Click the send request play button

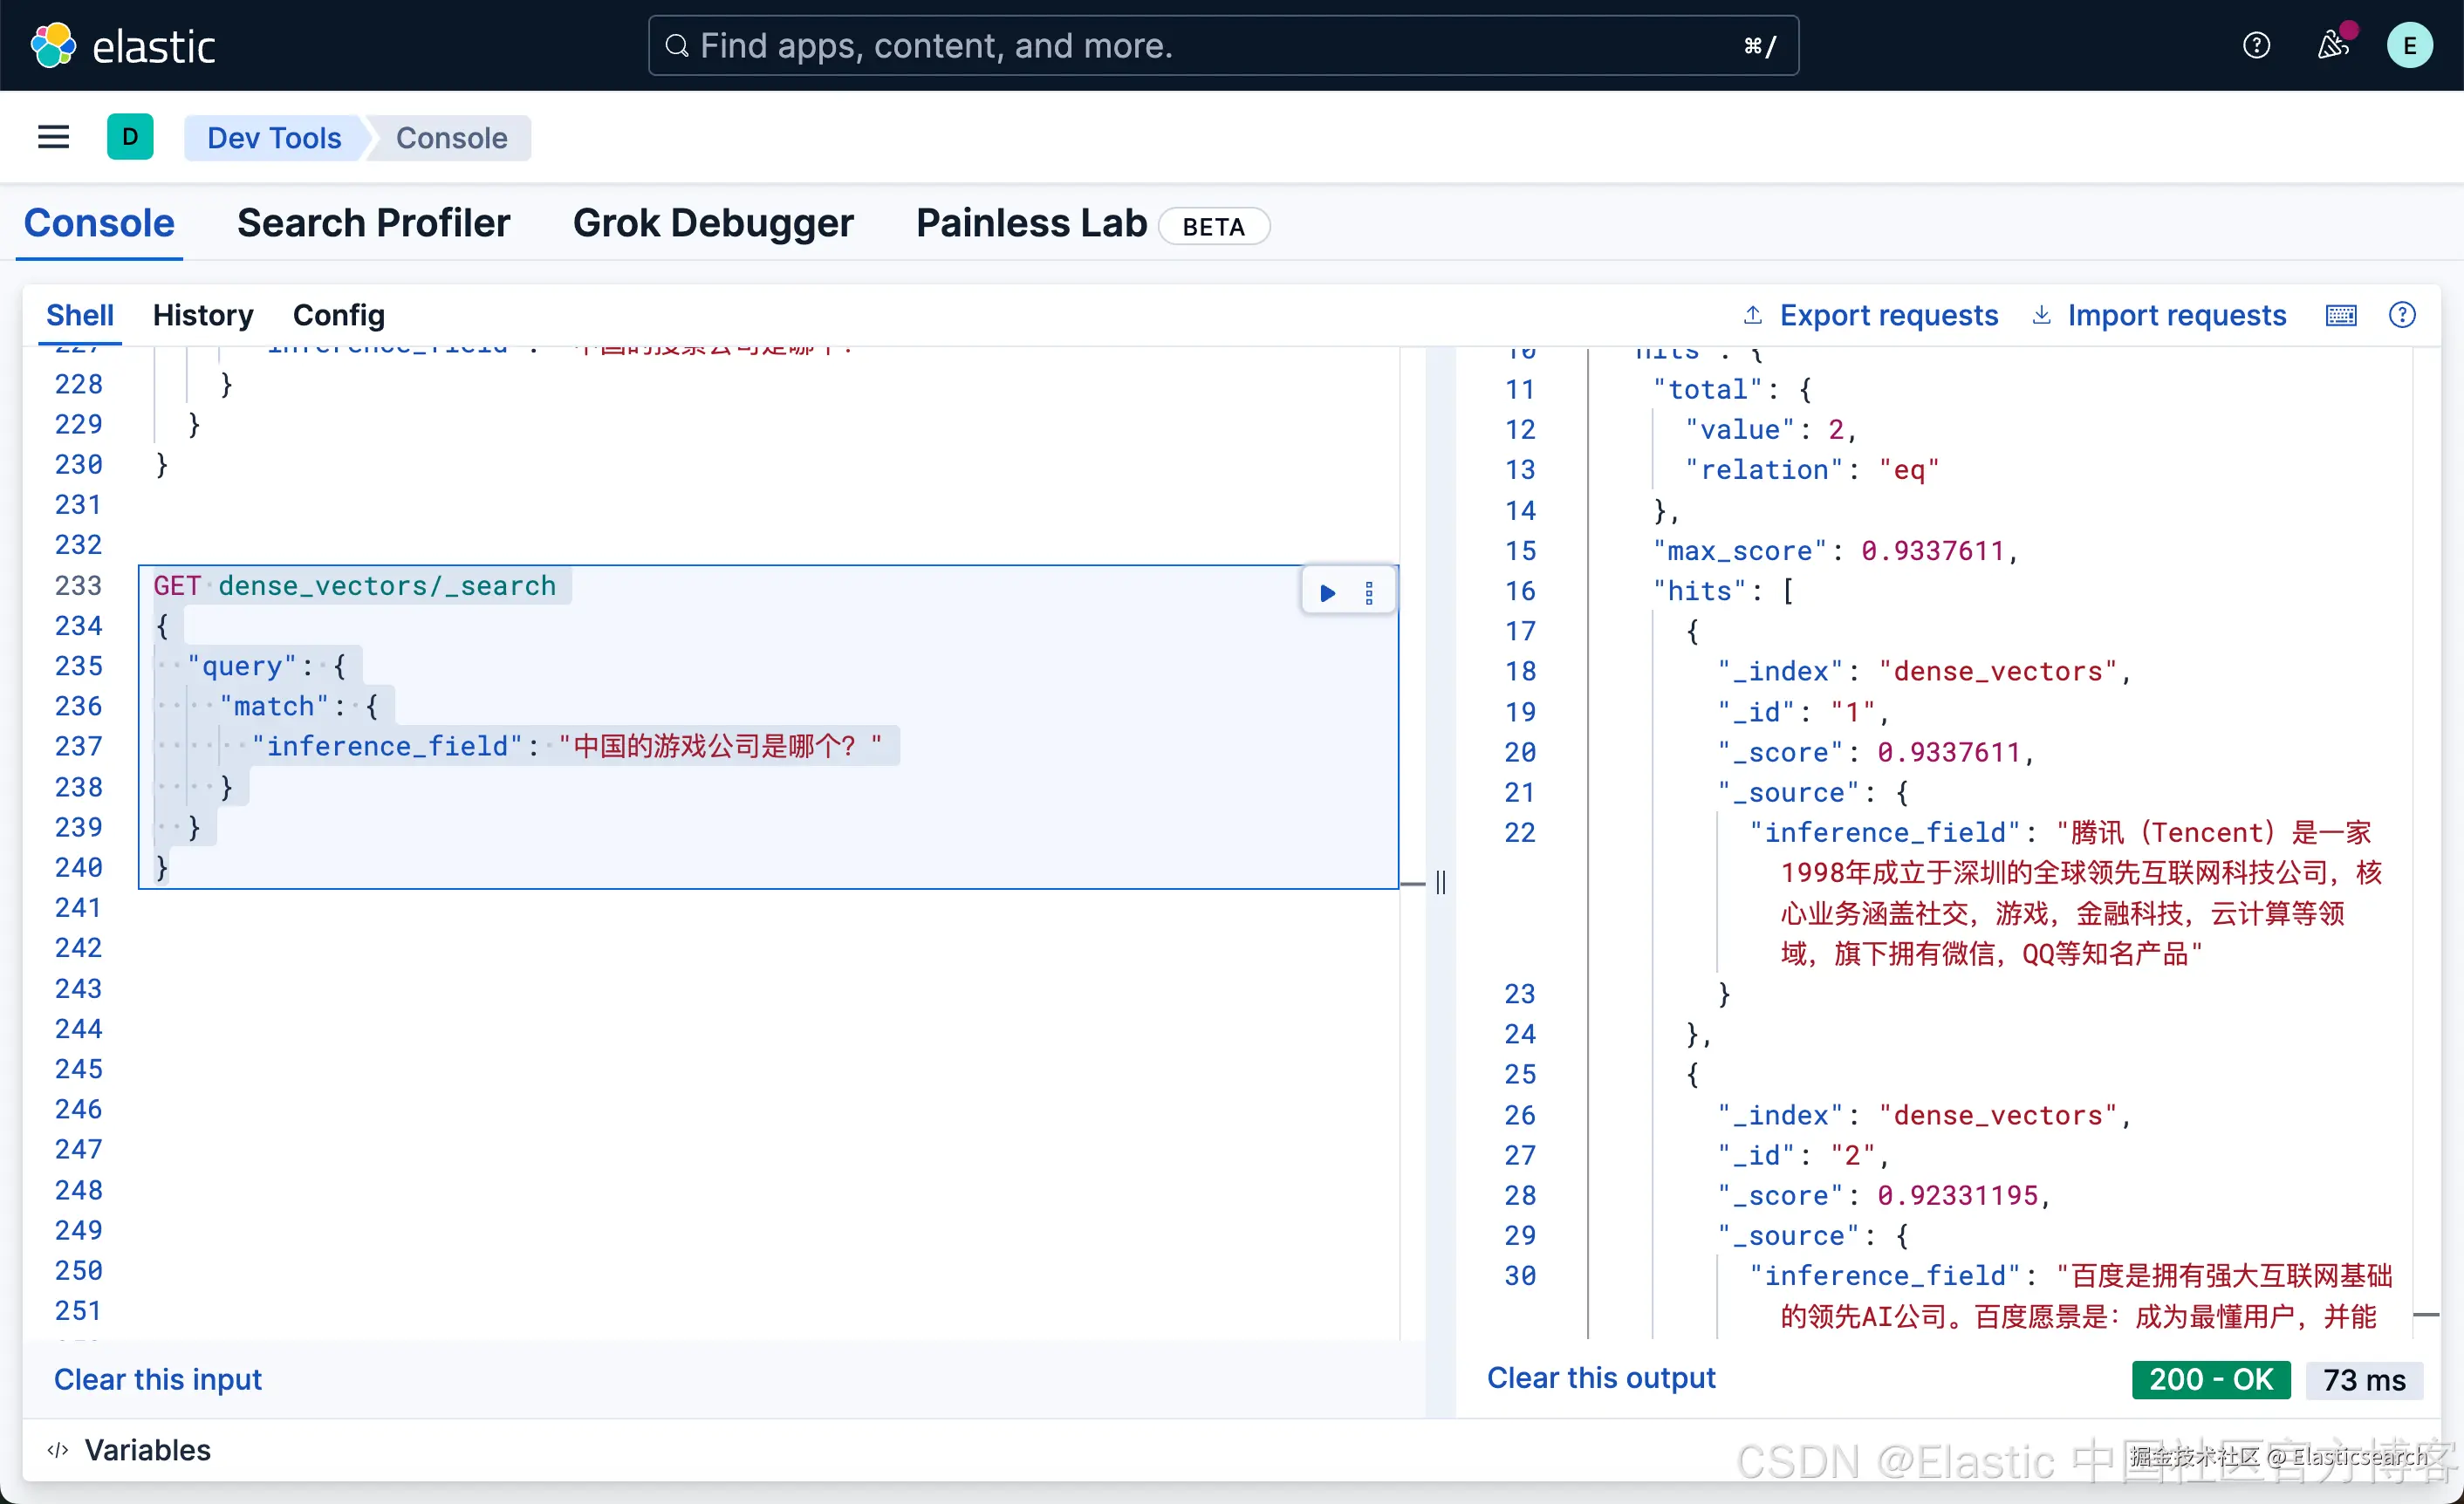click(x=1327, y=593)
